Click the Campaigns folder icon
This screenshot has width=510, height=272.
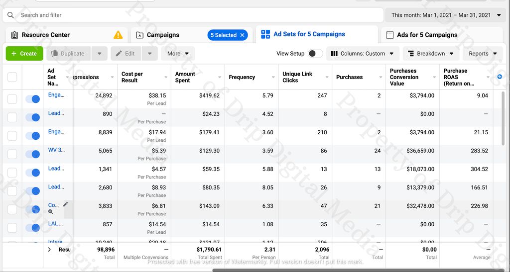pos(139,35)
